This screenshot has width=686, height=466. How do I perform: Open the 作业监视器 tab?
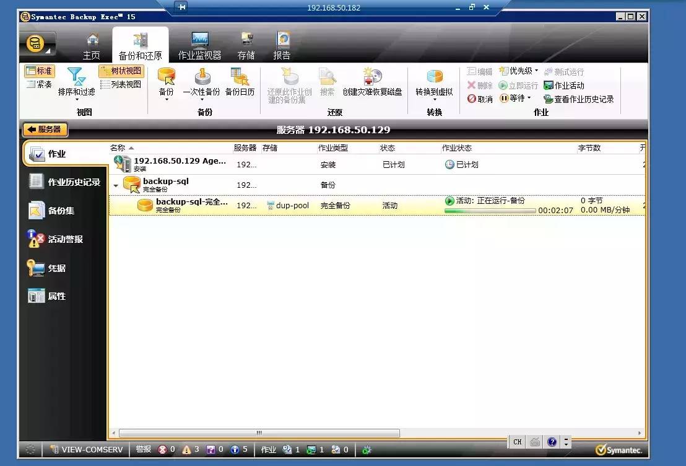pyautogui.click(x=199, y=46)
